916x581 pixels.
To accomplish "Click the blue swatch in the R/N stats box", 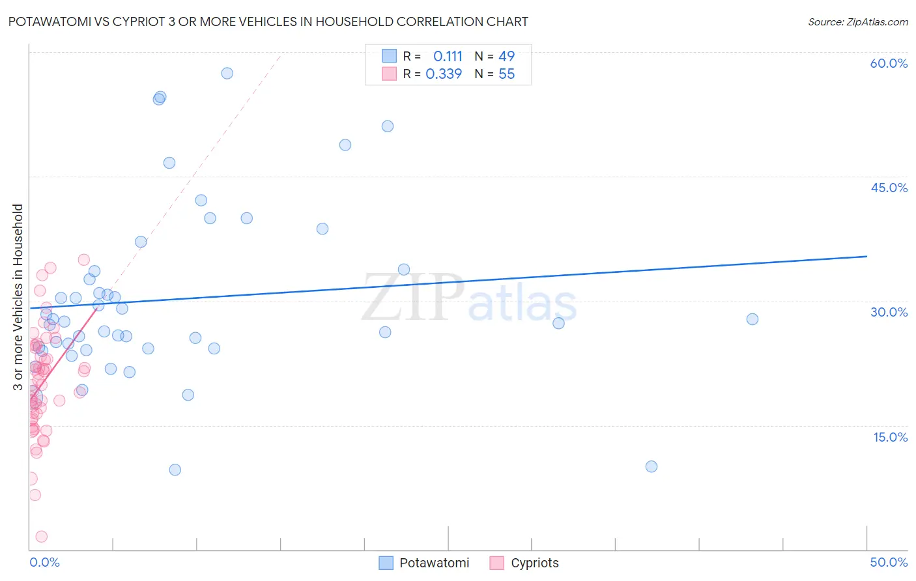I will coord(389,56).
